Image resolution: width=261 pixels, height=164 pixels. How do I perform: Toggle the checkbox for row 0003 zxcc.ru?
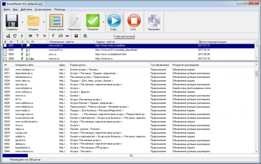click(x=5, y=54)
